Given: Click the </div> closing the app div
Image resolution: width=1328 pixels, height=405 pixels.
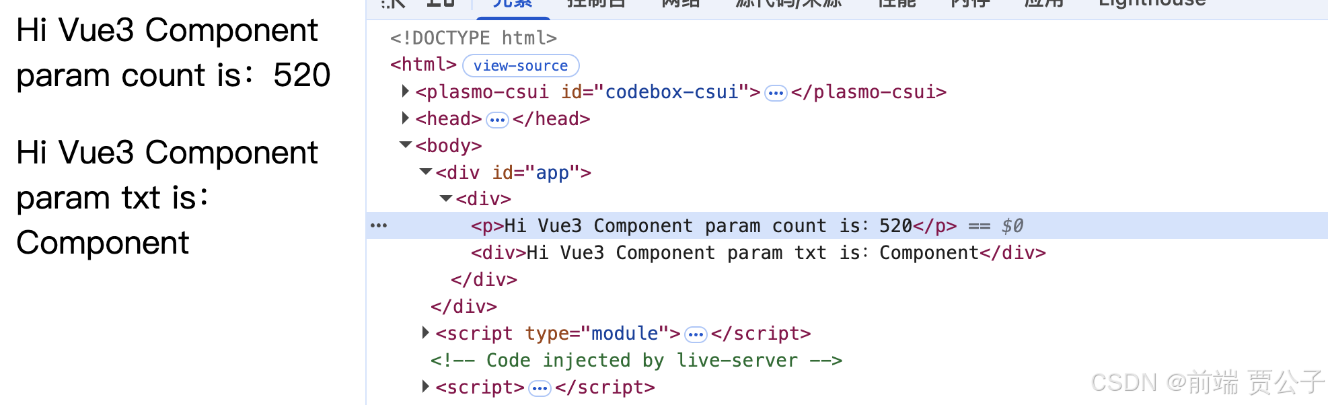Looking at the screenshot, I should pyautogui.click(x=464, y=306).
